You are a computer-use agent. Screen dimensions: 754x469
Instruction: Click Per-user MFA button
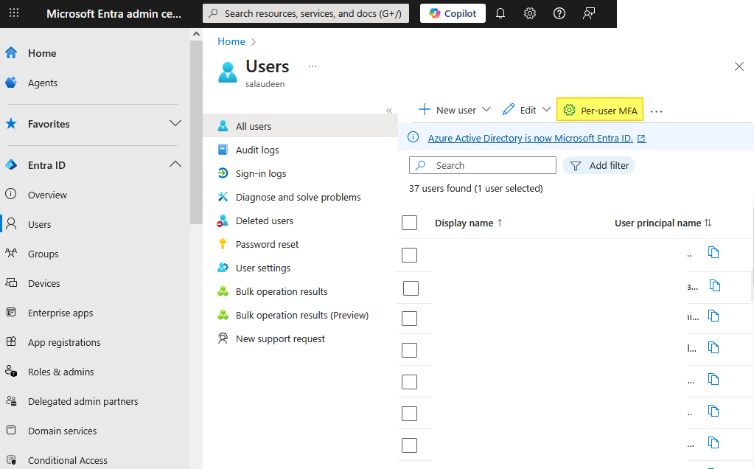[600, 110]
